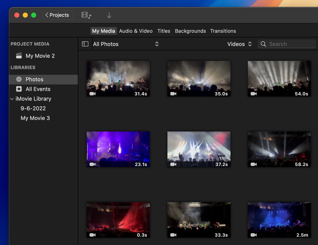The height and width of the screenshot is (245, 318).
Task: Open My Movie 3 from the library
Action: tap(35, 118)
